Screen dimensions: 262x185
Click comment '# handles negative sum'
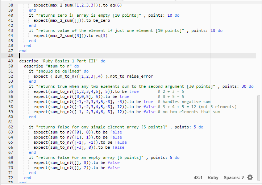(184, 102)
